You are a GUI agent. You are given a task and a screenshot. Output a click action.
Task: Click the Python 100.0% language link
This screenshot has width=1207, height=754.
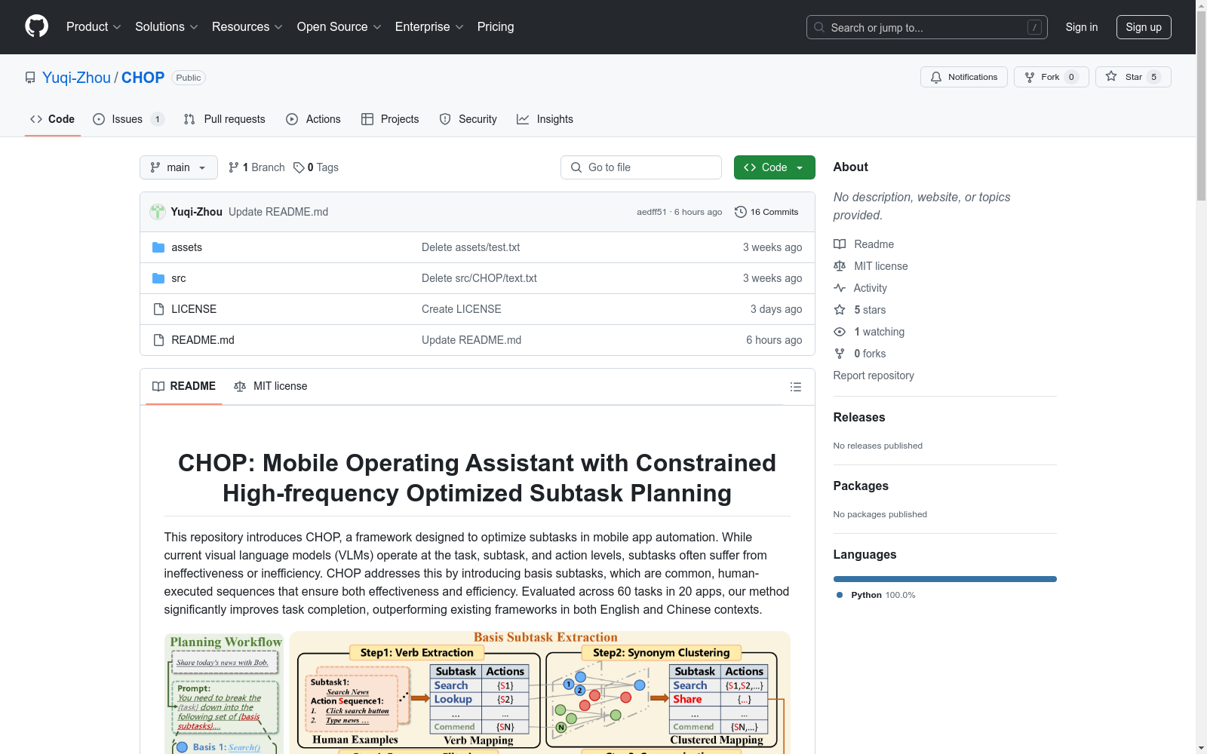pyautogui.click(x=876, y=595)
